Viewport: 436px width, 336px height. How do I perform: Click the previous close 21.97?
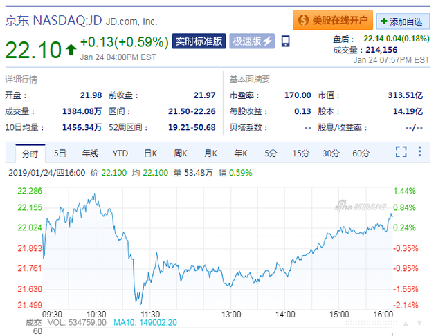(205, 95)
